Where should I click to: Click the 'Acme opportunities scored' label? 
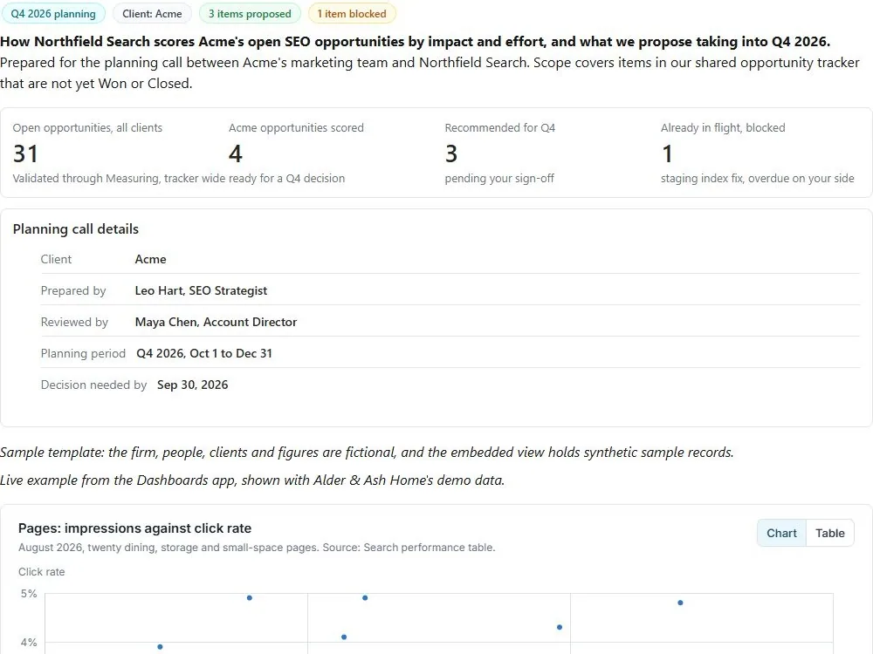[x=296, y=128]
